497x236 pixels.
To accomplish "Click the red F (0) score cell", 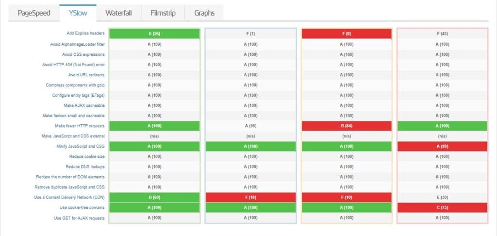I will pos(347,34).
